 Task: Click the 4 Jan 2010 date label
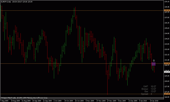pos(143,101)
